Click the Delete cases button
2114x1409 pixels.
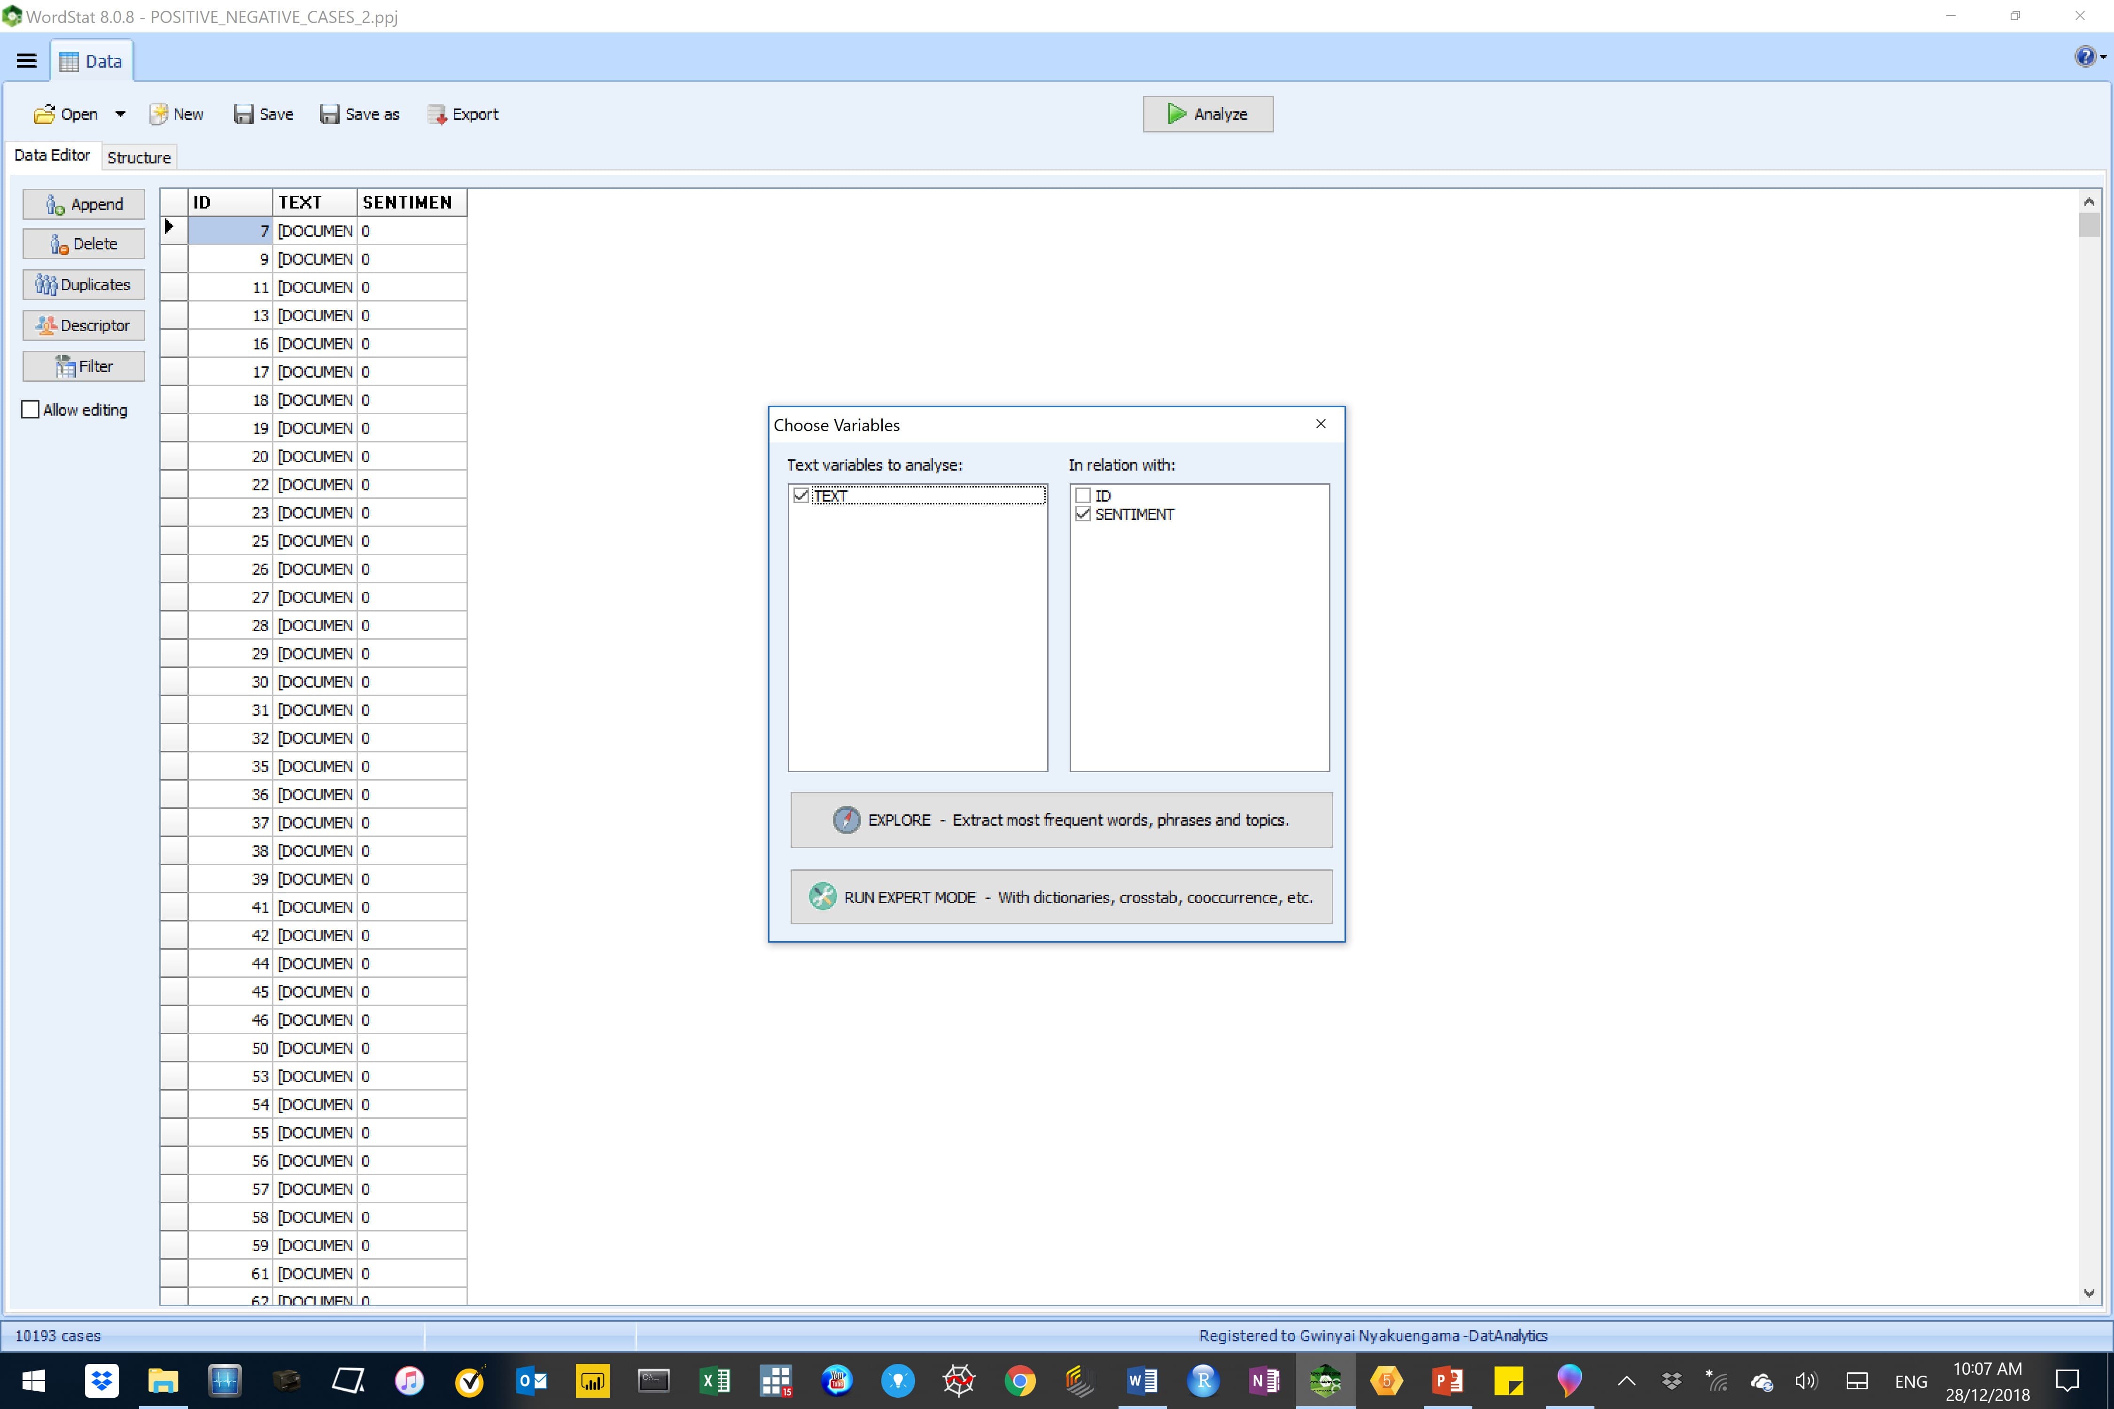pyautogui.click(x=84, y=243)
